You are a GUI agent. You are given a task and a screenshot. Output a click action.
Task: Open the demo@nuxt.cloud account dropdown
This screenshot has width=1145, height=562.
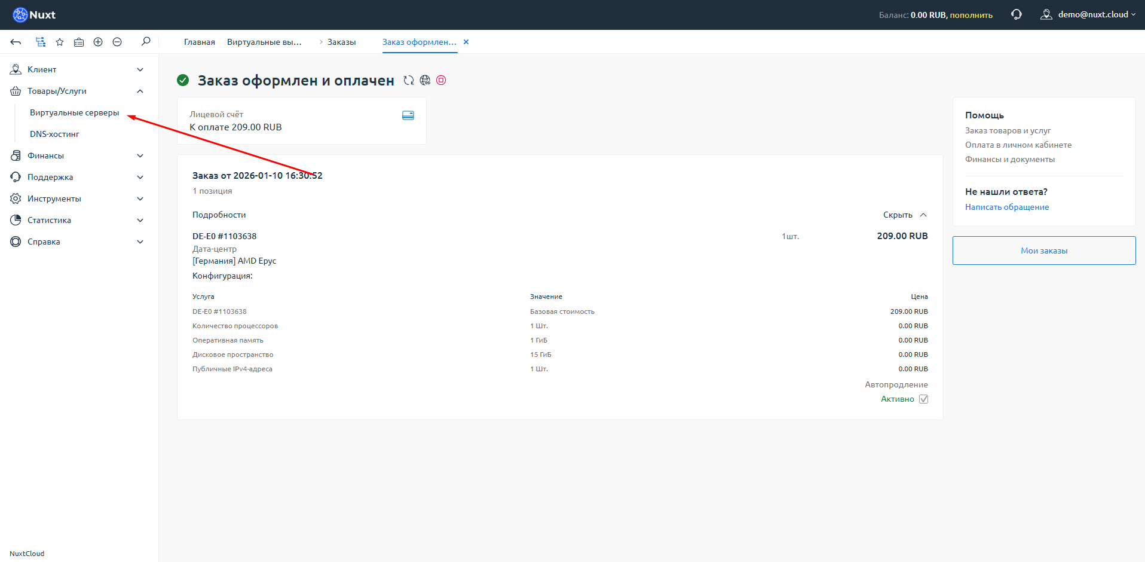point(1088,14)
